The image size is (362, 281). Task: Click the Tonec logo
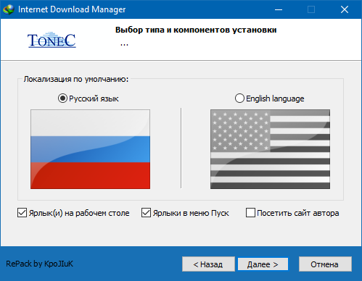point(52,40)
